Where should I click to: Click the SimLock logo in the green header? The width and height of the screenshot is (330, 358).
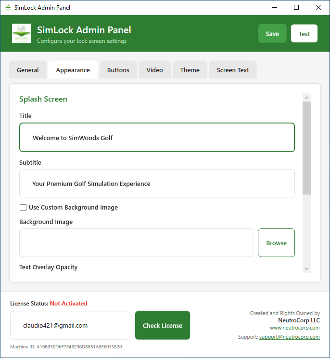pyautogui.click(x=22, y=34)
